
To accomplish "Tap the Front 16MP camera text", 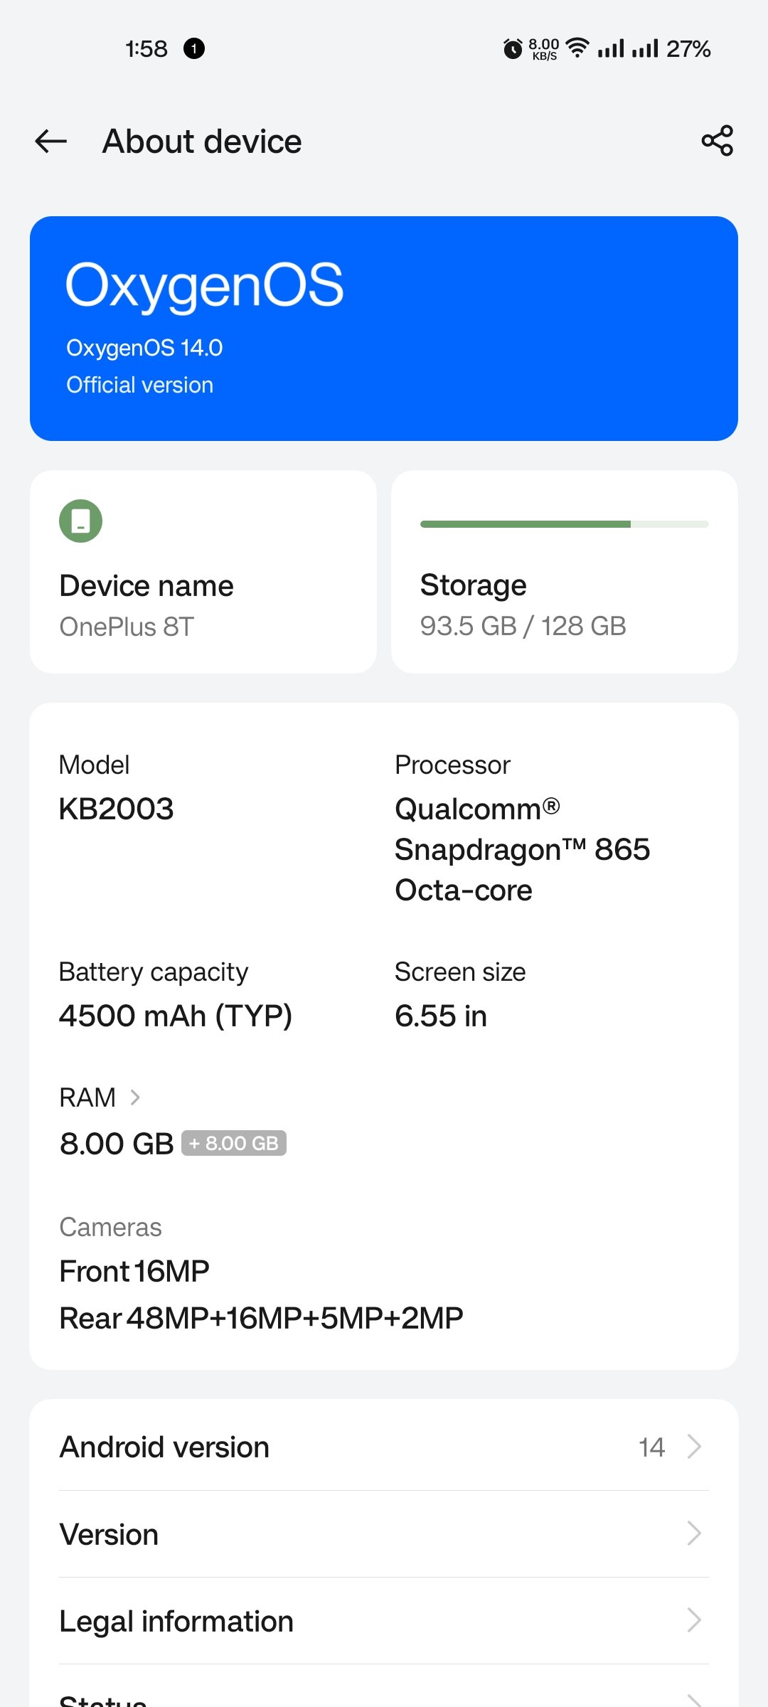I will [x=134, y=1271].
